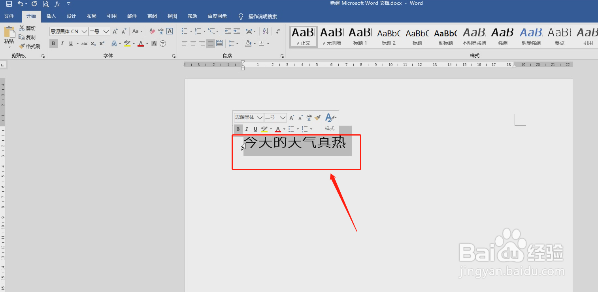
Task: Align text left in ribbon
Action: pyautogui.click(x=185, y=43)
